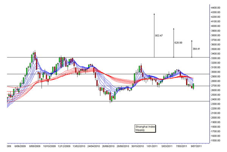Click the 9/07/2011 date label

196,146
